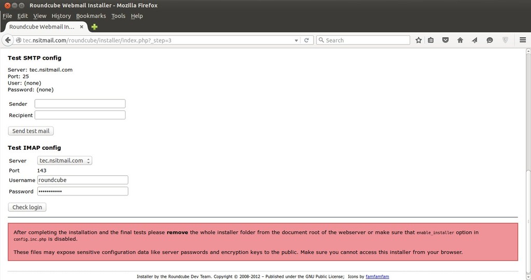
Task: Click the vertical page scrollbar thumb
Action: pyautogui.click(x=528, y=221)
